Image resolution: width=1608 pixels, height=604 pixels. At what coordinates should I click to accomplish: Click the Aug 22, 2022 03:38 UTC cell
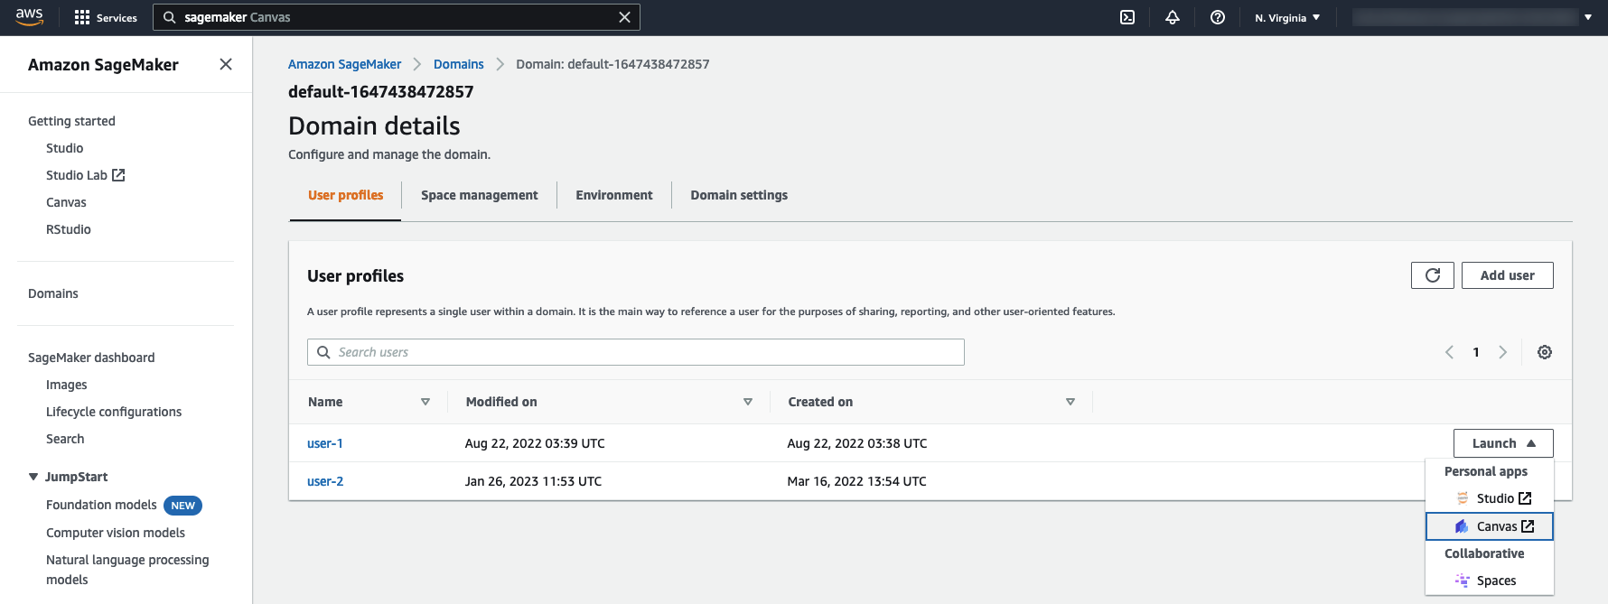click(857, 443)
